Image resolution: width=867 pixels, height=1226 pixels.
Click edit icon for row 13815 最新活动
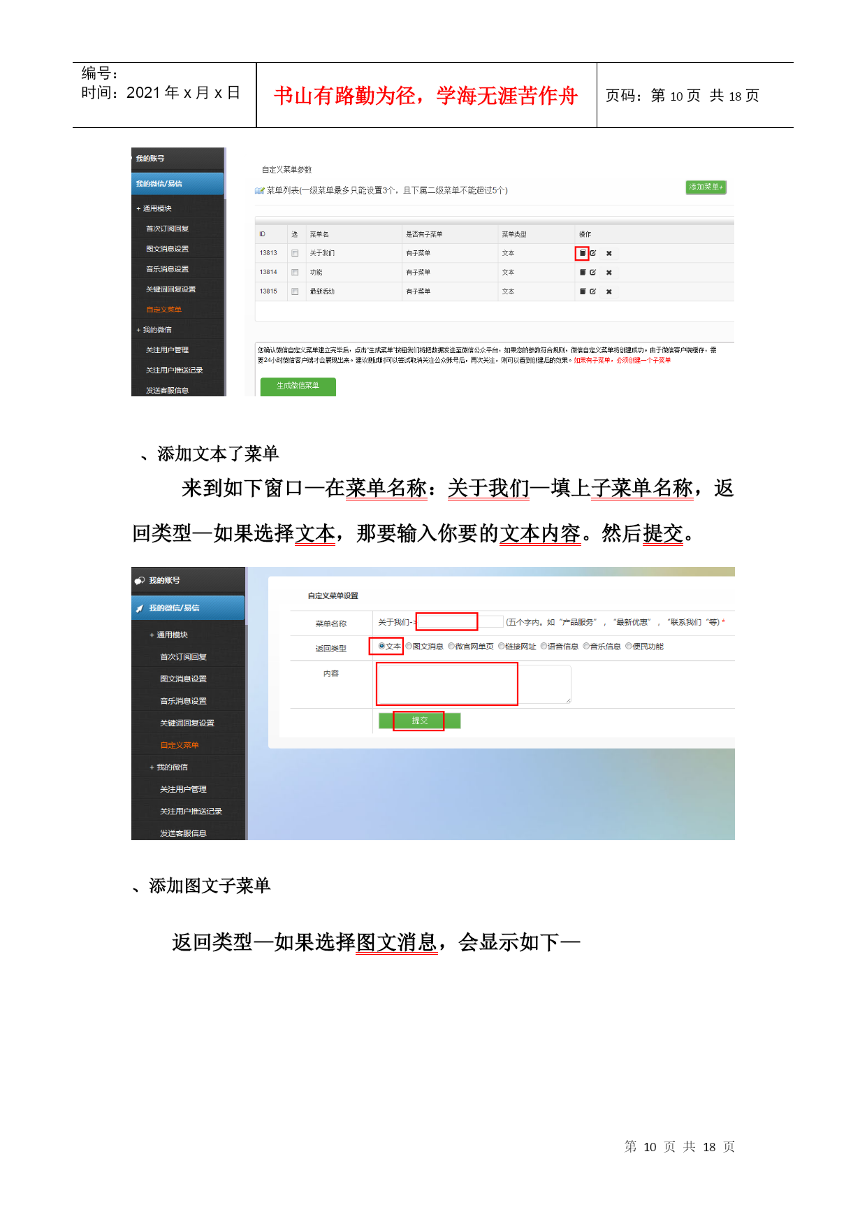[593, 291]
